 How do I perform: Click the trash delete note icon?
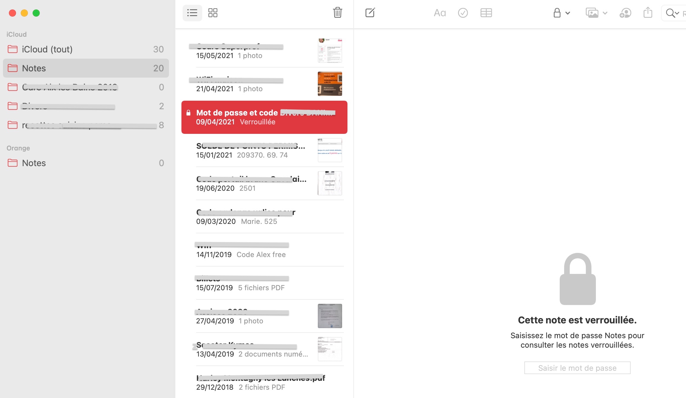coord(337,13)
